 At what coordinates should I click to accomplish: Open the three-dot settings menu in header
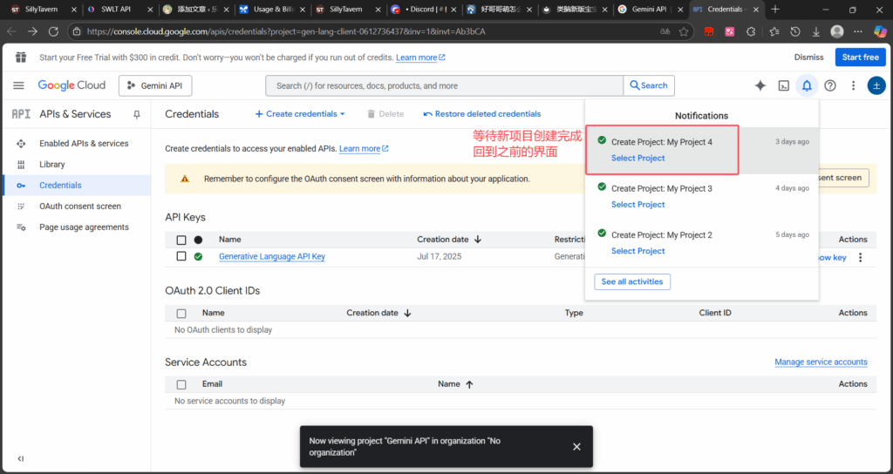click(853, 85)
